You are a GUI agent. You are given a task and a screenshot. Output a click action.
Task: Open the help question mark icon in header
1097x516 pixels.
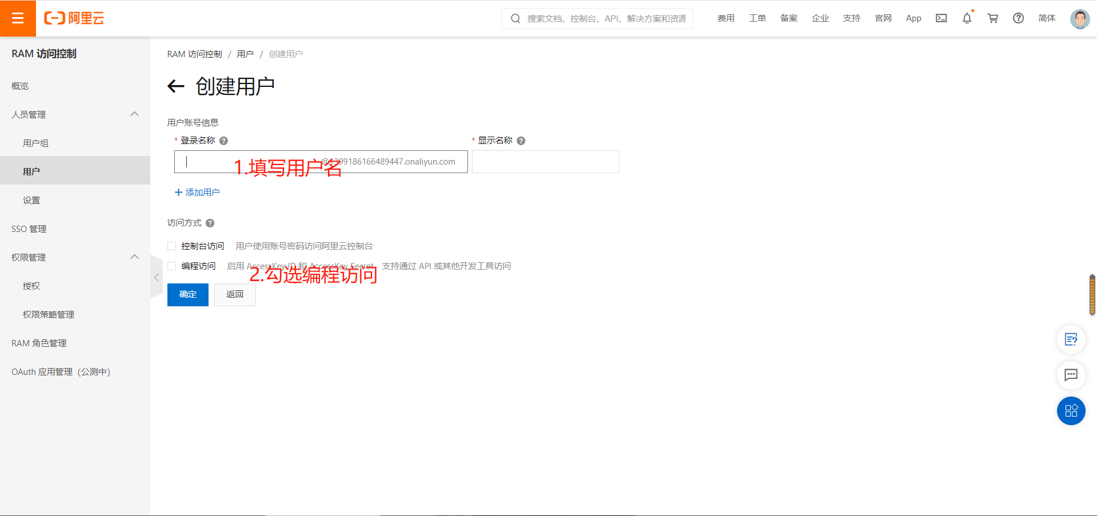1018,18
